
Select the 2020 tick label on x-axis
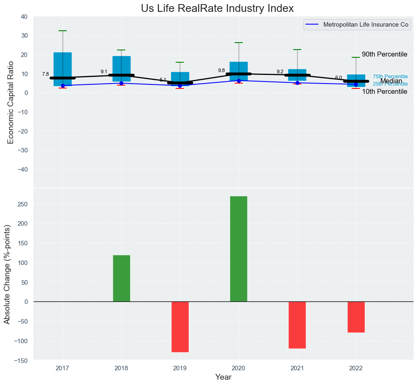coord(238,368)
